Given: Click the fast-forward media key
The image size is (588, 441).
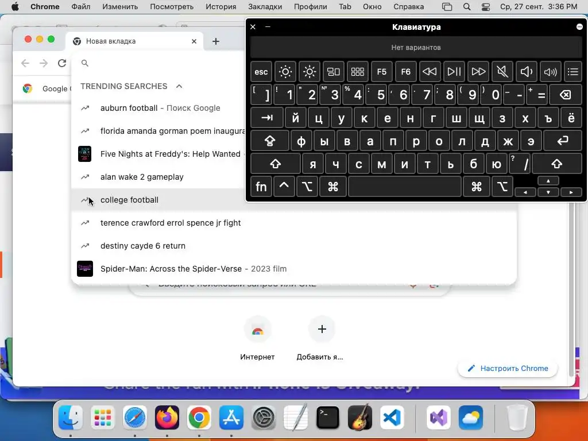Looking at the screenshot, I should coord(478,71).
